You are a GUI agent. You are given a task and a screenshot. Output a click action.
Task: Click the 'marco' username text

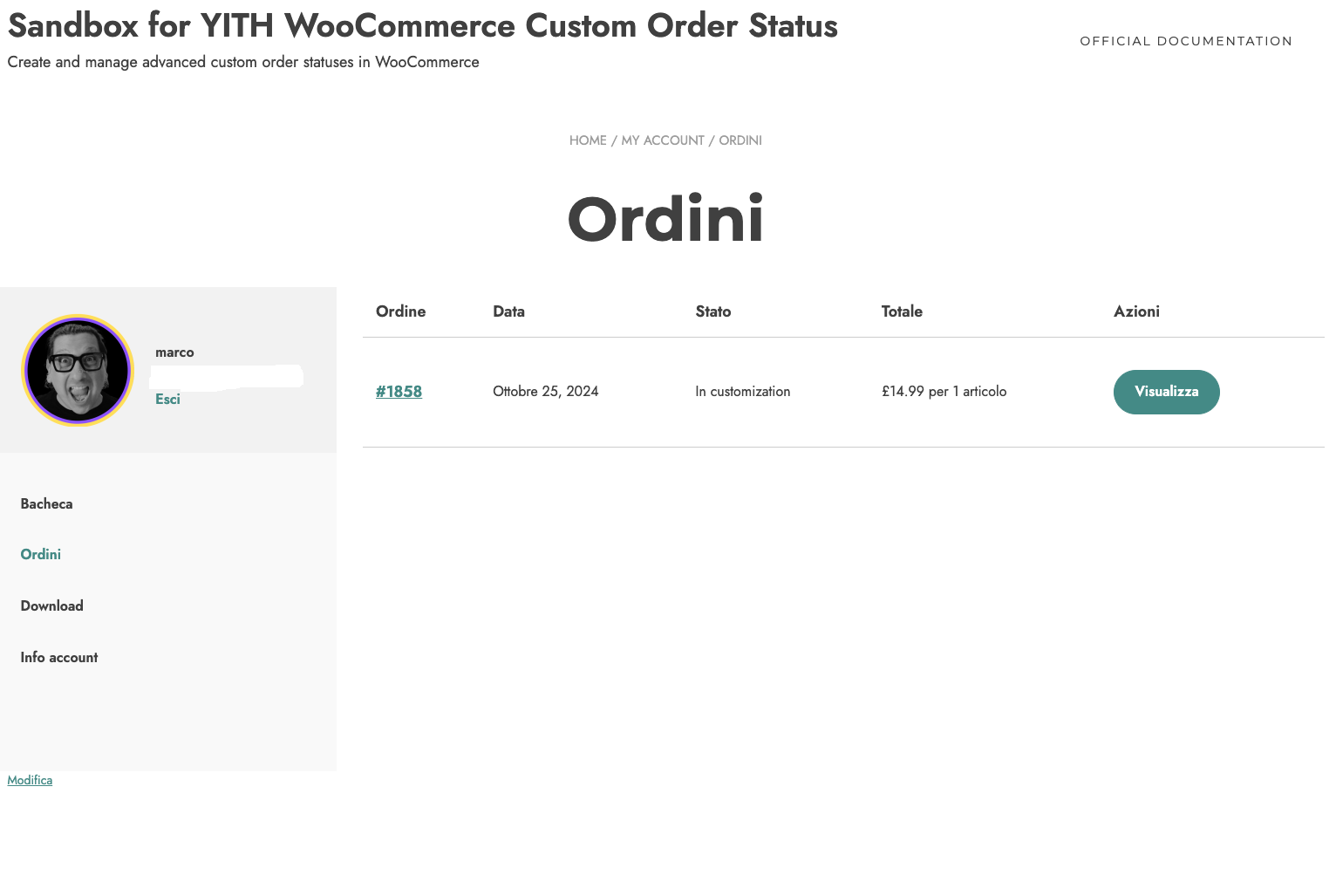tap(174, 352)
